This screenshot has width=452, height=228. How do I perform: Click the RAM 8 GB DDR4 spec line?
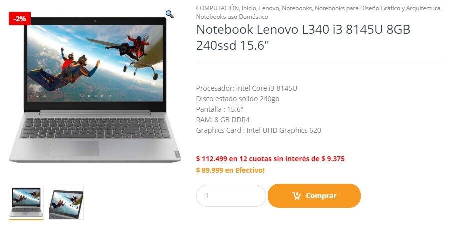pos(223,120)
